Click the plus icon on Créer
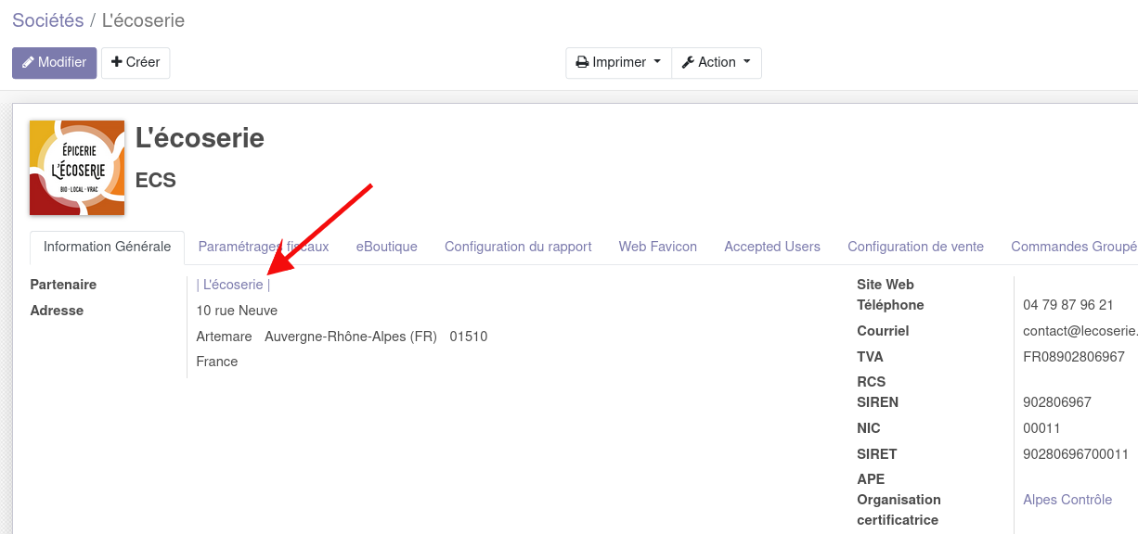The height and width of the screenshot is (534, 1138). pyautogui.click(x=116, y=62)
